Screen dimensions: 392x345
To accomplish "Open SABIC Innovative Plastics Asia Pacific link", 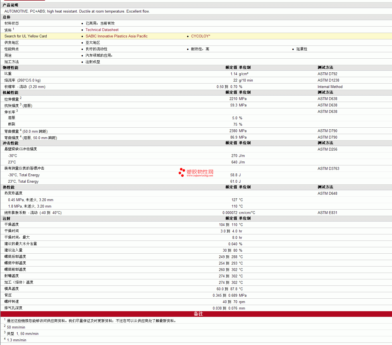I will pyautogui.click(x=116, y=36).
